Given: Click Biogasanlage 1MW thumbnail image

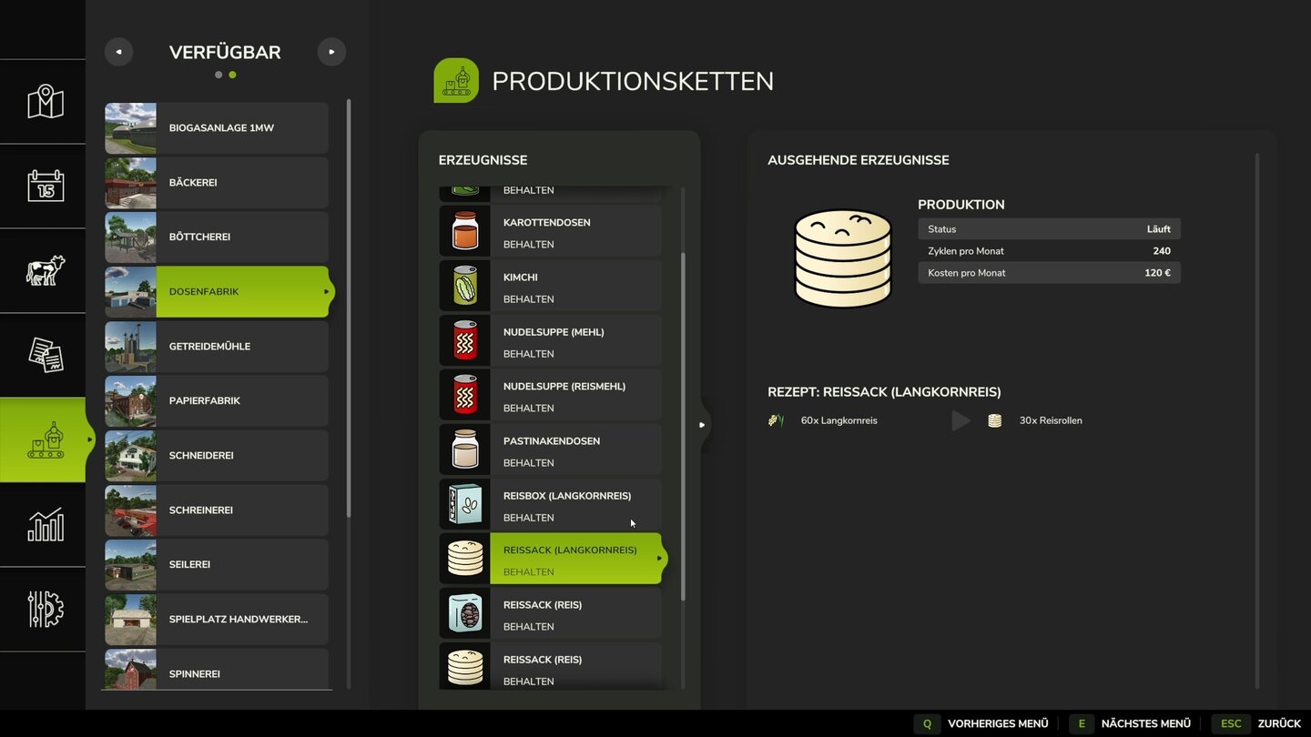Looking at the screenshot, I should [x=130, y=128].
